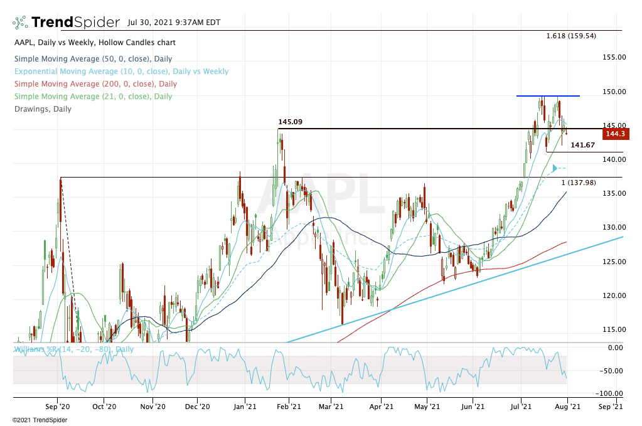The image size is (642, 426).
Task: Click the 1 (137.98) Fibonacci label
Action: pyautogui.click(x=579, y=183)
